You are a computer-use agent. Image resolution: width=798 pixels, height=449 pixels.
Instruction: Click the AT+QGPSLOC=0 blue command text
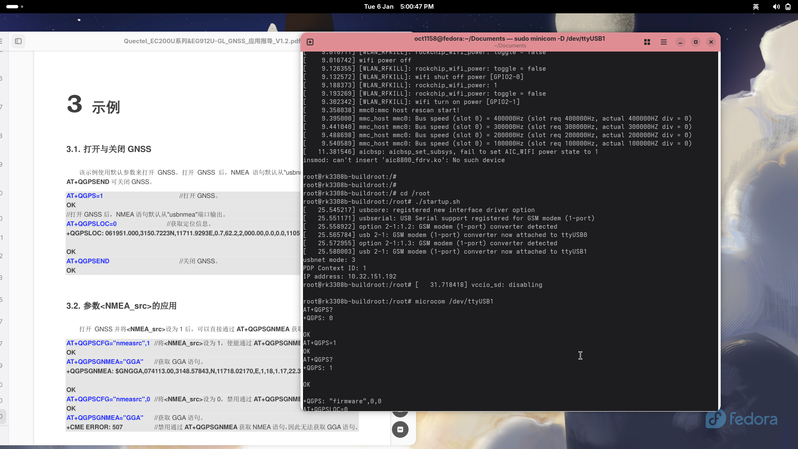91,224
